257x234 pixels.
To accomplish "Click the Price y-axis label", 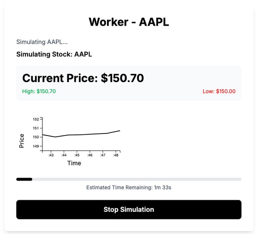I will [x=22, y=140].
